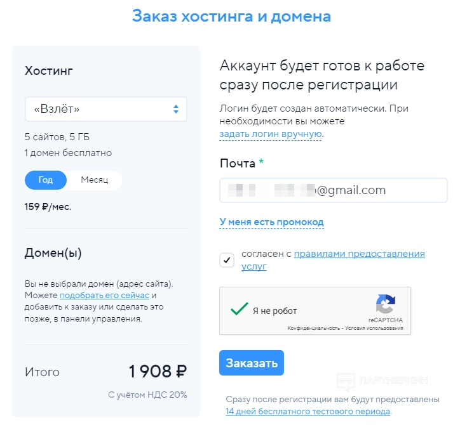Open «правилами предоставления услуг» link
Viewport: 460px width, 425px height.
[x=359, y=254]
